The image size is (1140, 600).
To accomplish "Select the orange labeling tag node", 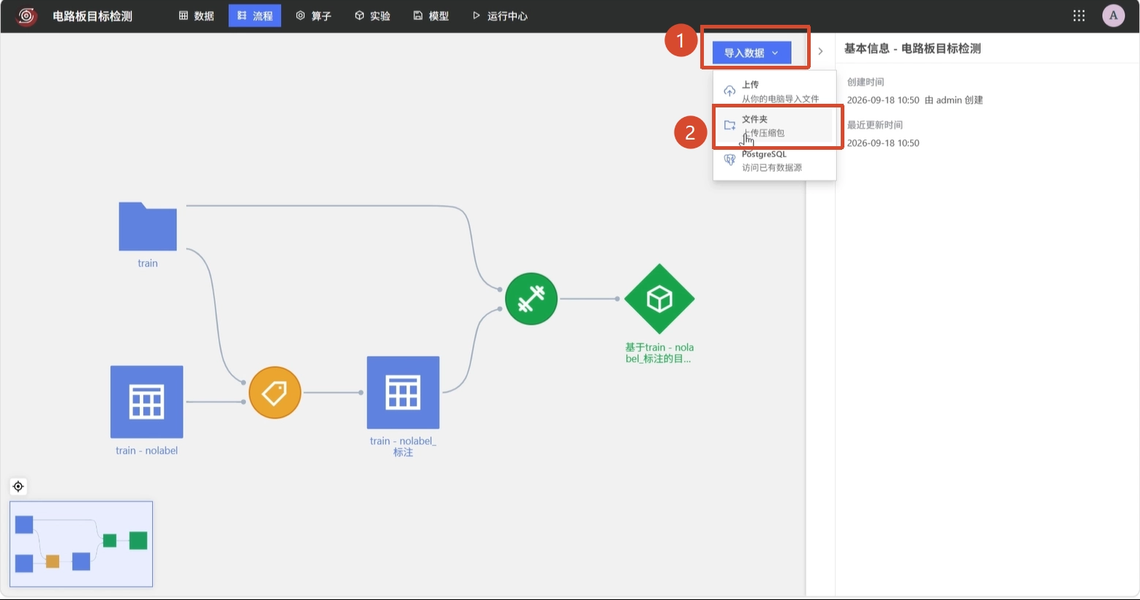I will [x=275, y=392].
